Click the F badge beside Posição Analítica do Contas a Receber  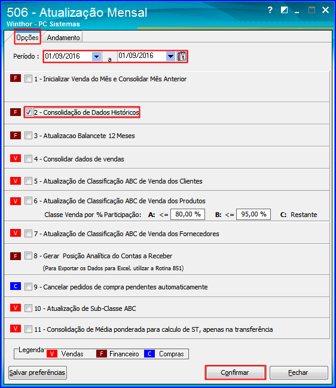16,256
